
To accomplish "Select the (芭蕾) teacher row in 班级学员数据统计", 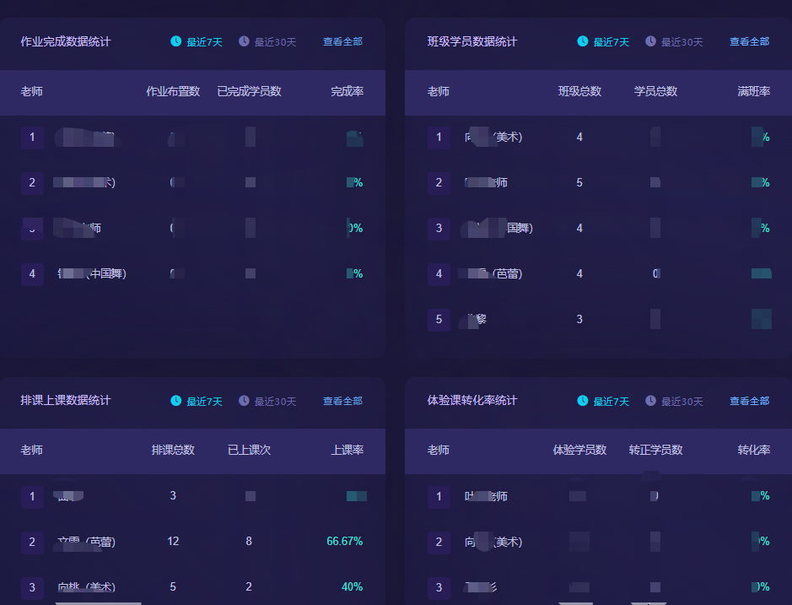I will point(598,273).
